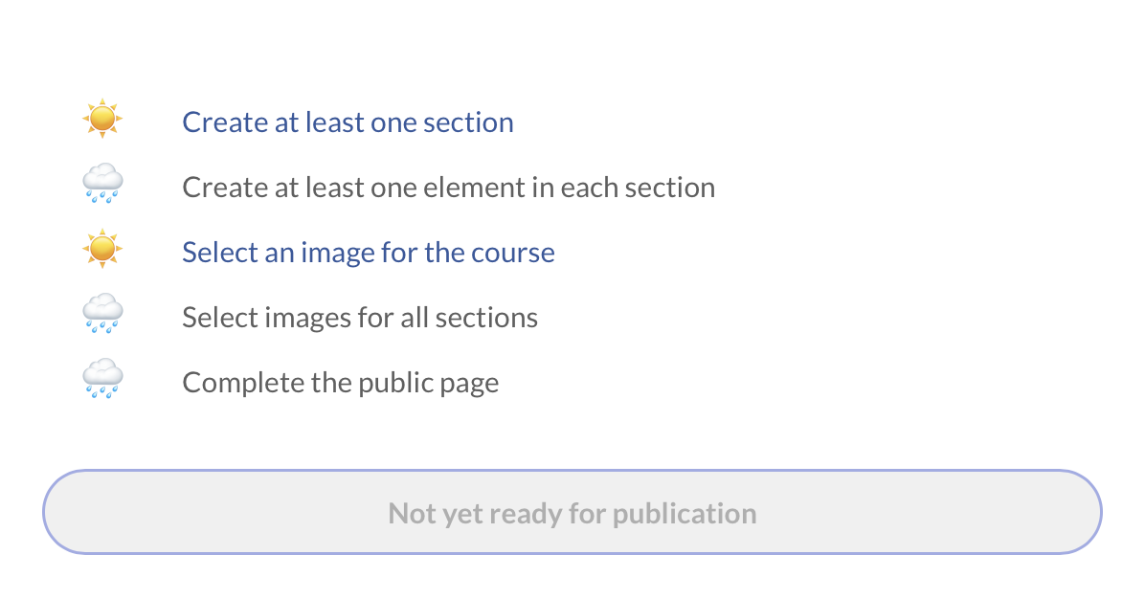Go to the blue section creation checklist item
Image resolution: width=1145 pixels, height=599 pixels.
point(348,122)
